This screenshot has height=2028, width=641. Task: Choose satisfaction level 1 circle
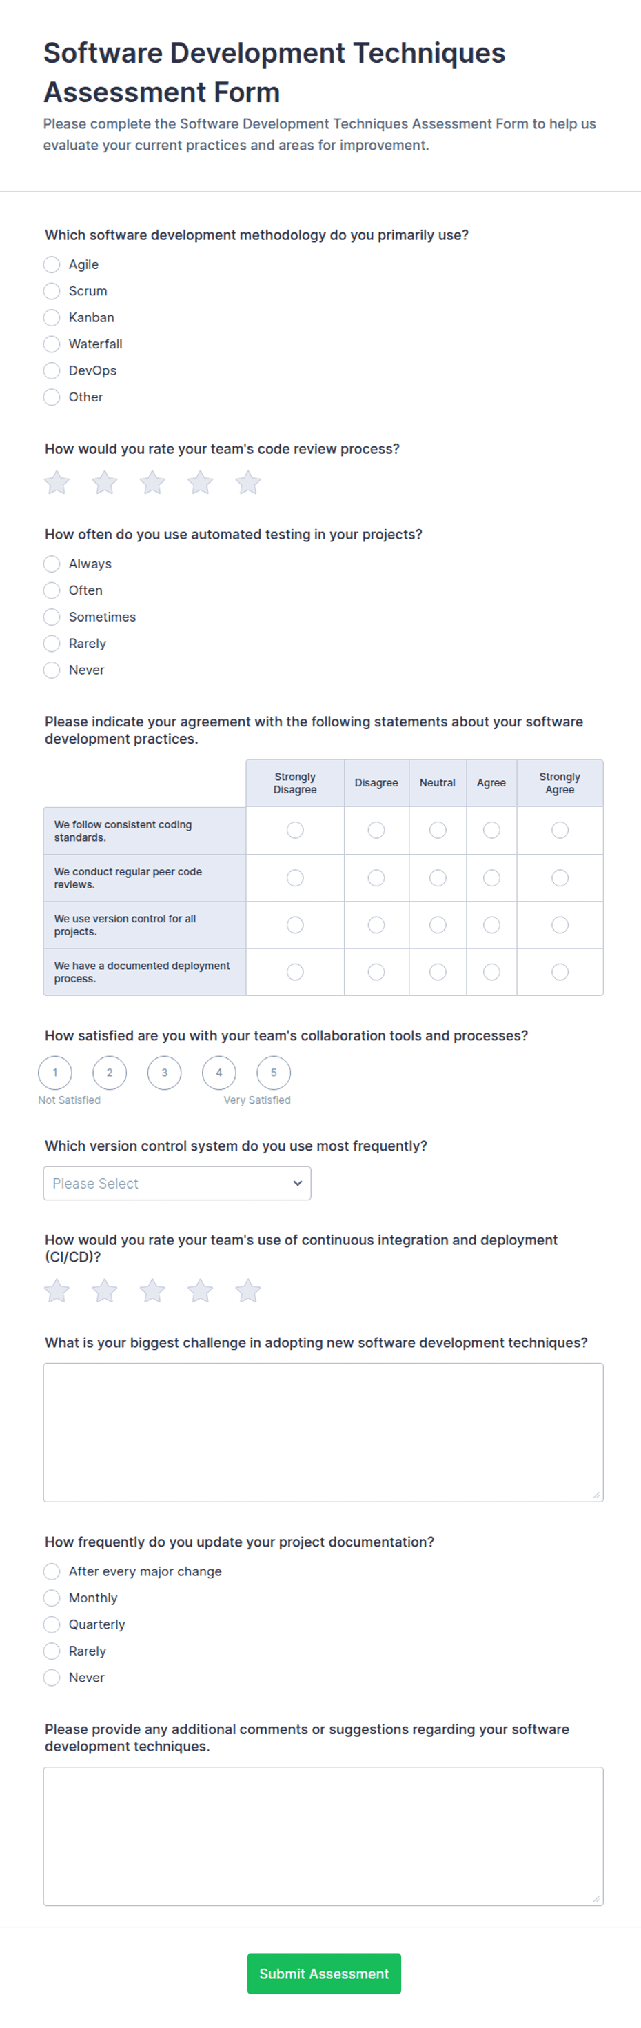(x=55, y=1072)
